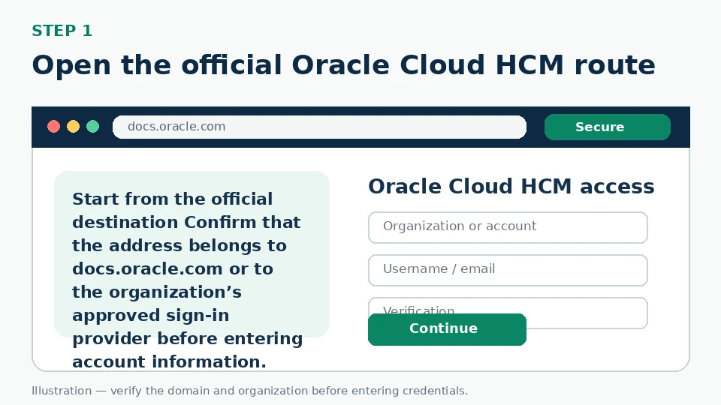Focus the Organization or account field
The height and width of the screenshot is (405, 721).
point(508,227)
